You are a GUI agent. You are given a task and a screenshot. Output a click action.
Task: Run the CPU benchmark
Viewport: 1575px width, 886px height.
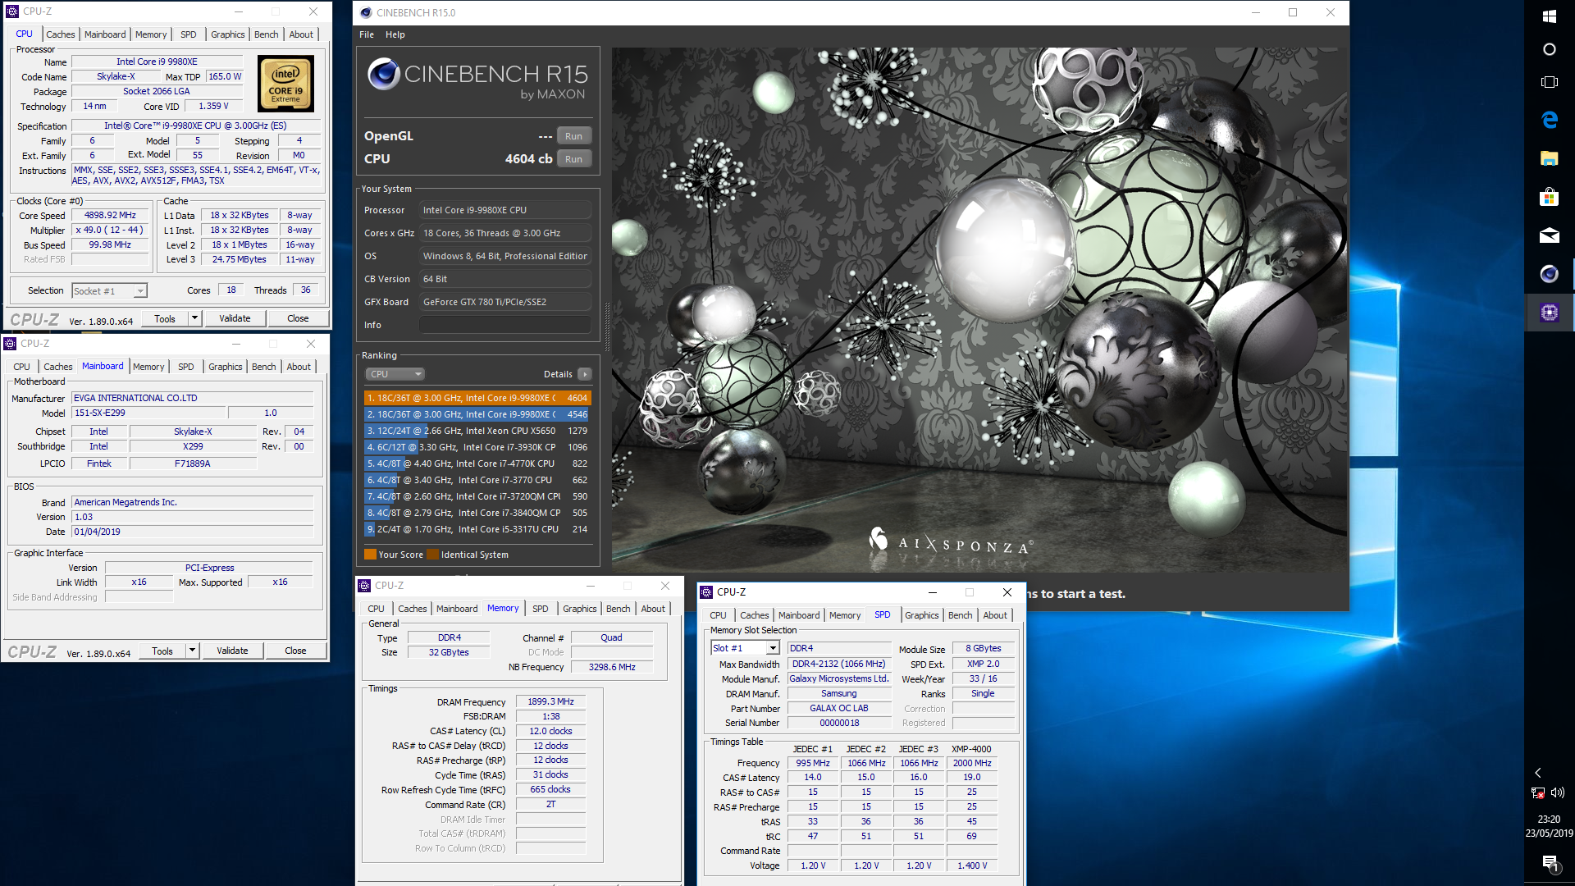point(573,159)
